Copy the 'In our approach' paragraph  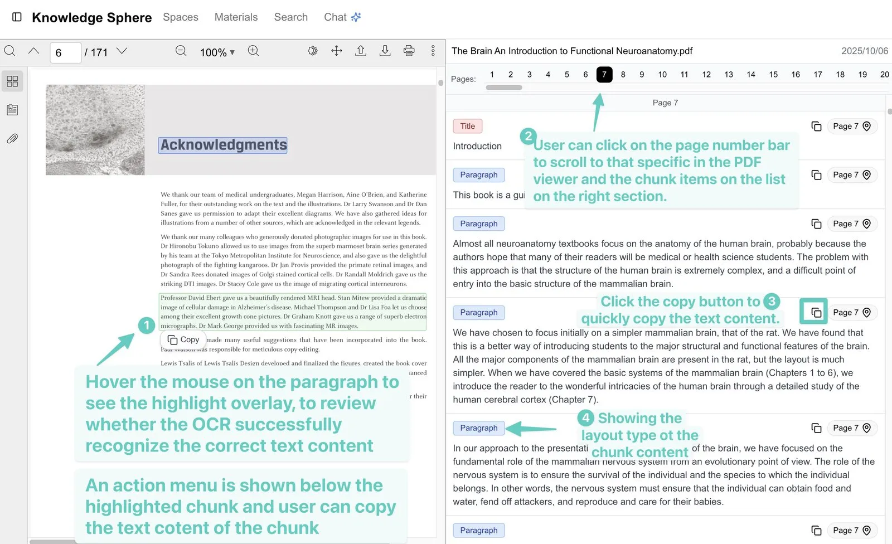[816, 428]
